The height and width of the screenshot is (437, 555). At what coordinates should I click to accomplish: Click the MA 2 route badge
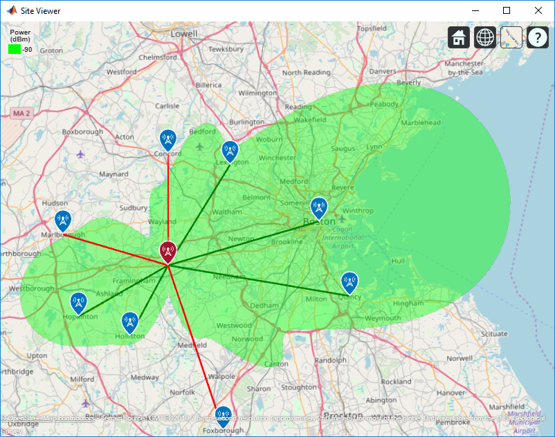(21, 113)
